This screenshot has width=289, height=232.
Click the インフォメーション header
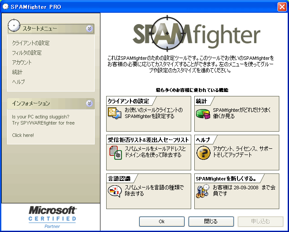(x=51, y=103)
